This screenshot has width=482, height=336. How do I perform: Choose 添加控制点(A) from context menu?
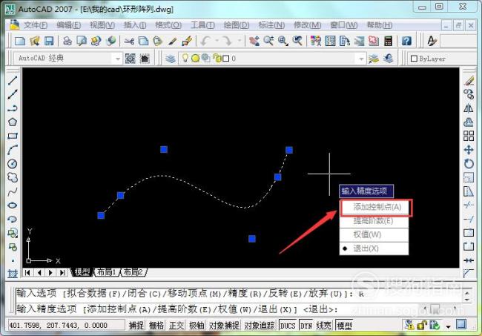pos(374,207)
